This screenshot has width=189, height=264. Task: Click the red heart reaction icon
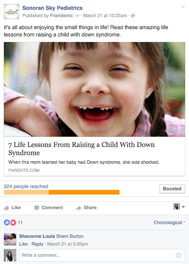coord(13,222)
